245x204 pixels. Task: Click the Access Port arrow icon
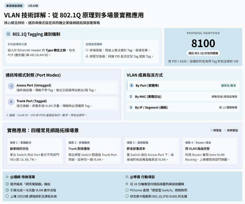(11, 87)
